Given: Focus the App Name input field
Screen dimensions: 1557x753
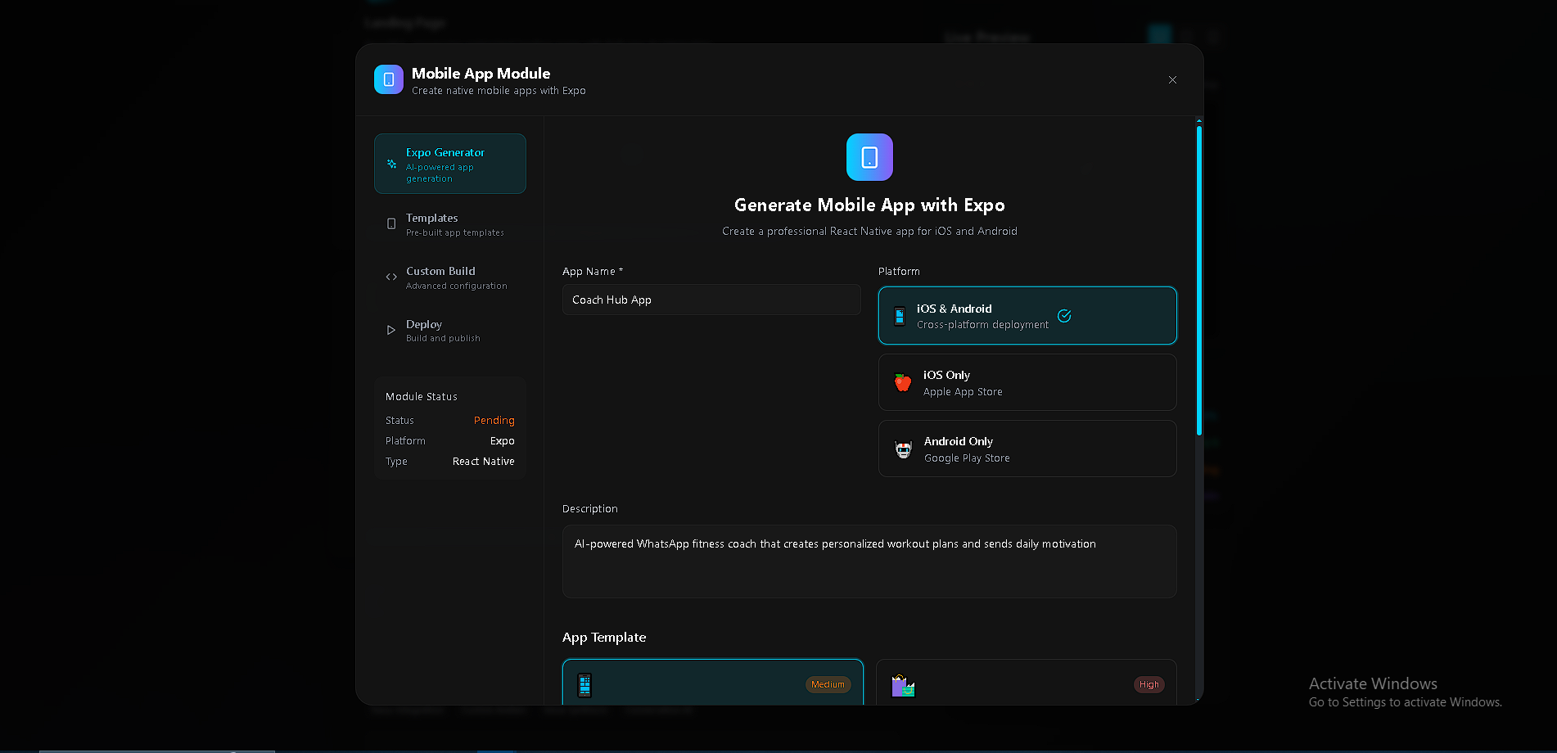Looking at the screenshot, I should coord(711,300).
